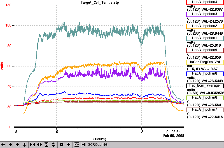Screen dimensions: 224x148
Task: Click the value text VAL=25.918
Action: pos(211,46)
